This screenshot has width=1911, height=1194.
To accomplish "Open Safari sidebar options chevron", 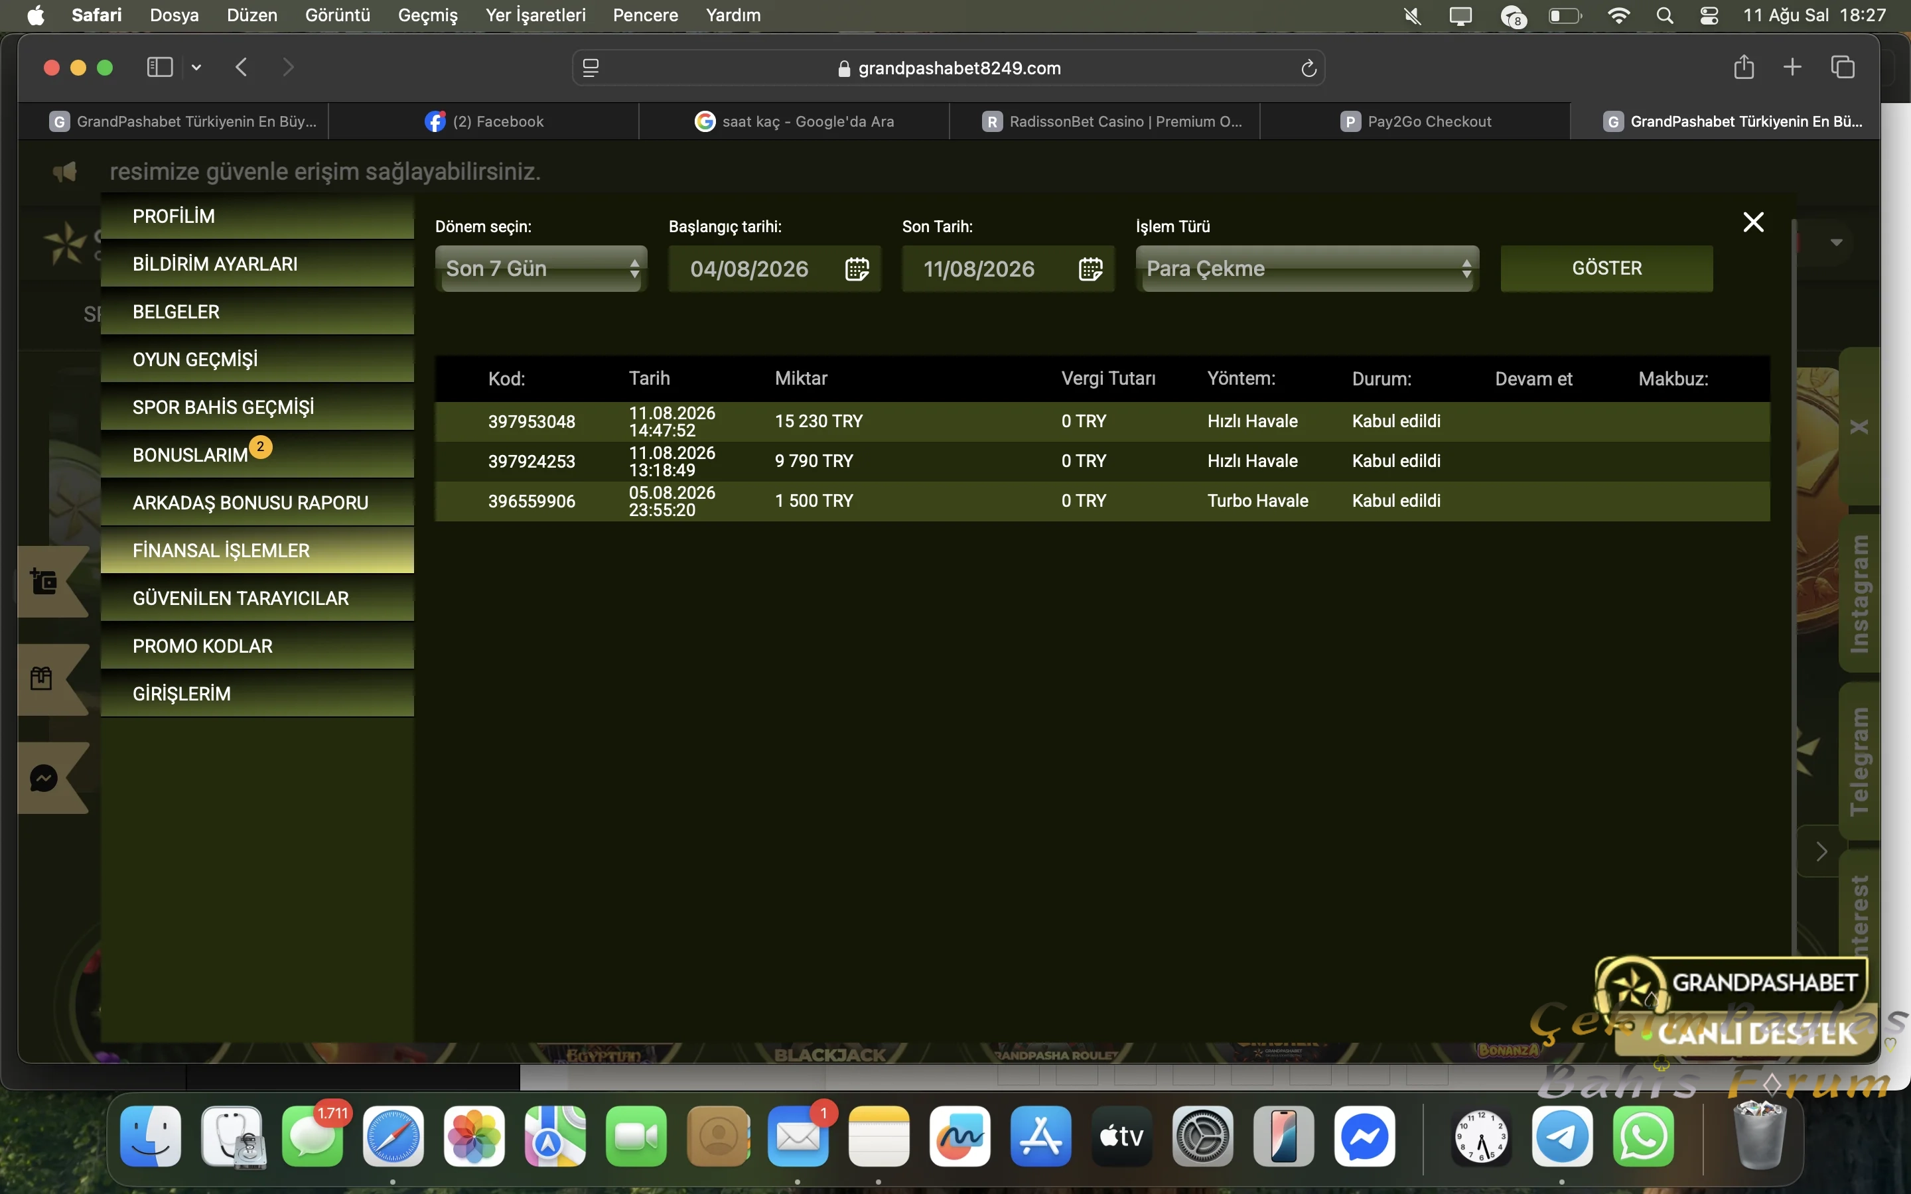I will (196, 68).
